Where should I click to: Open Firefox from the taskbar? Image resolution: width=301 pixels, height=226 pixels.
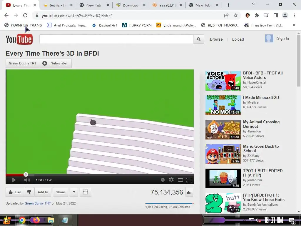pyautogui.click(x=36, y=220)
